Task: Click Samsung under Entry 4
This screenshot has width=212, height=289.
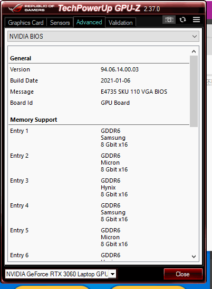Action: pyautogui.click(x=113, y=212)
